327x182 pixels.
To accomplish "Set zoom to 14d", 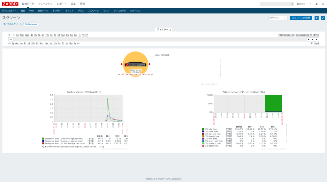I will [63, 35].
